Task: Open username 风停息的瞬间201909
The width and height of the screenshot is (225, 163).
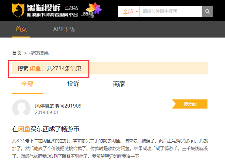Action: (58, 106)
